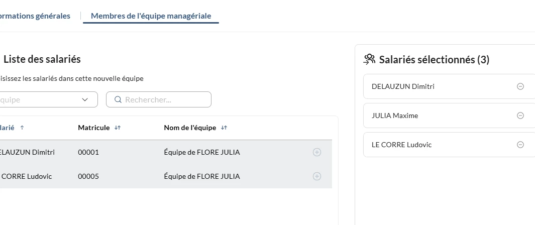Remove LE CORRE Ludovic from selected employees
535x225 pixels.
pyautogui.click(x=520, y=145)
